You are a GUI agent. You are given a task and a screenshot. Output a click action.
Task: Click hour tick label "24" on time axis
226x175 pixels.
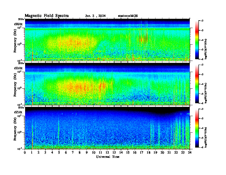point(190,153)
